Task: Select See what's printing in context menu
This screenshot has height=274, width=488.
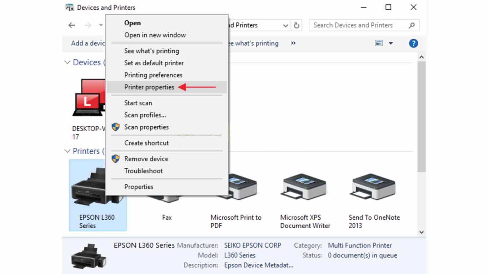Action: [x=166, y=51]
